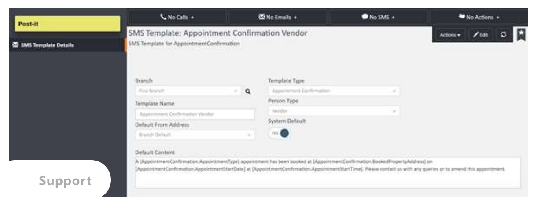
Task: Click the refresh icon button
Action: pos(503,34)
